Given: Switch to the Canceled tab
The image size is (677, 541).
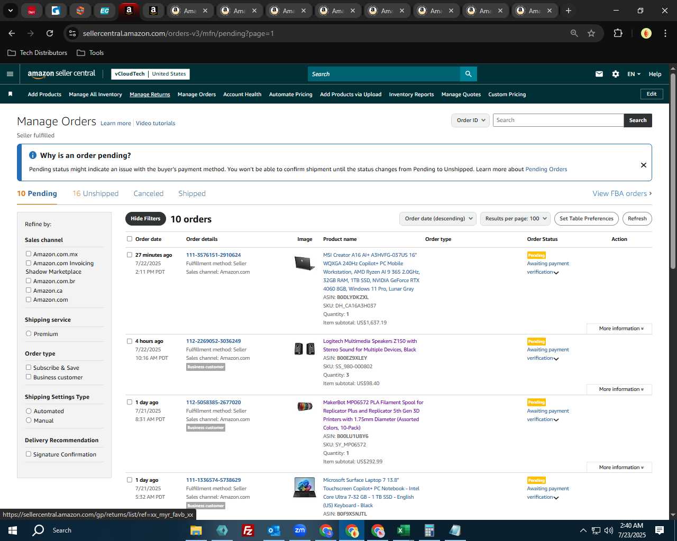Looking at the screenshot, I should 149,193.
